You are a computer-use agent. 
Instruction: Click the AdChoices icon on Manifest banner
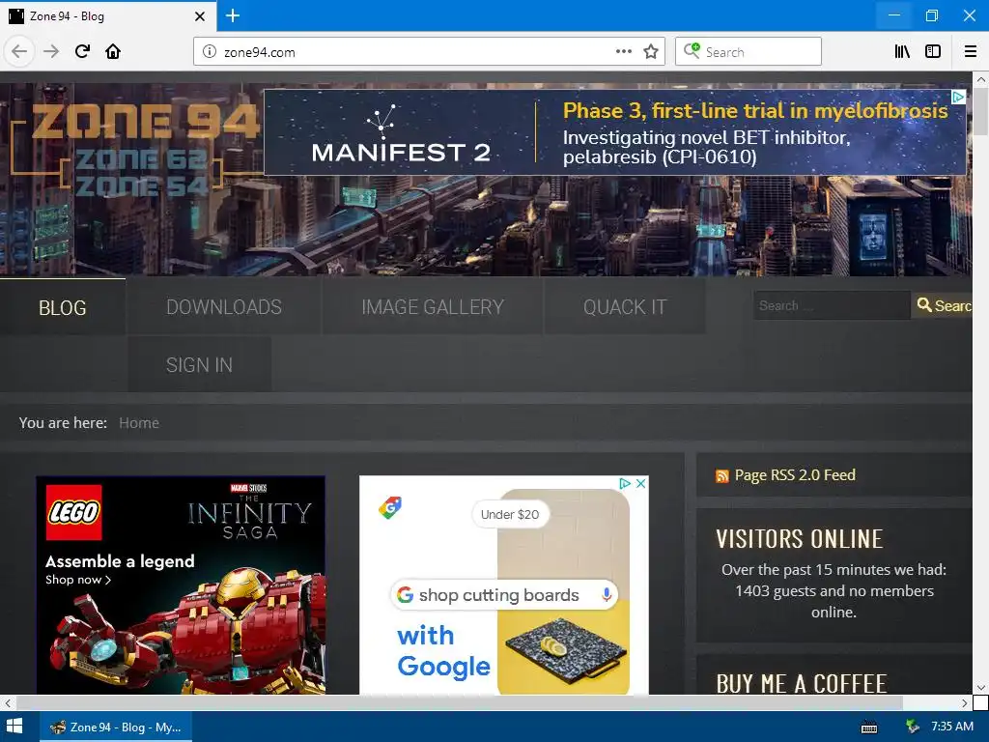coord(958,97)
